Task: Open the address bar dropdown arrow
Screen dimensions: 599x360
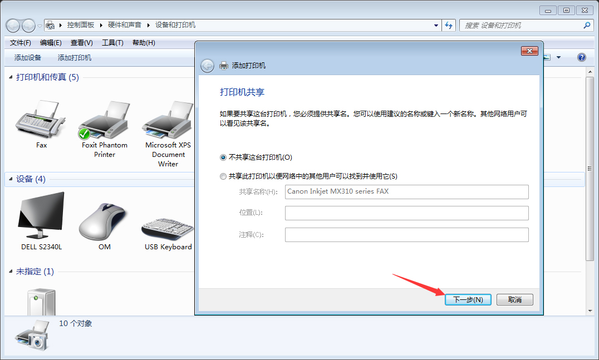Action: coord(435,25)
